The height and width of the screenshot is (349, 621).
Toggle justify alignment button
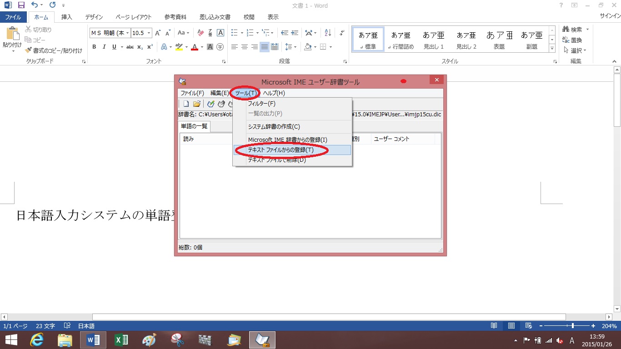265,47
